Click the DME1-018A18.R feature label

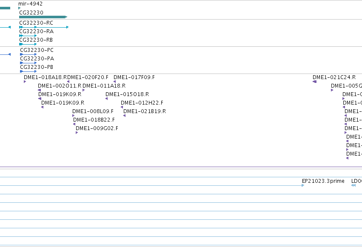45,77
